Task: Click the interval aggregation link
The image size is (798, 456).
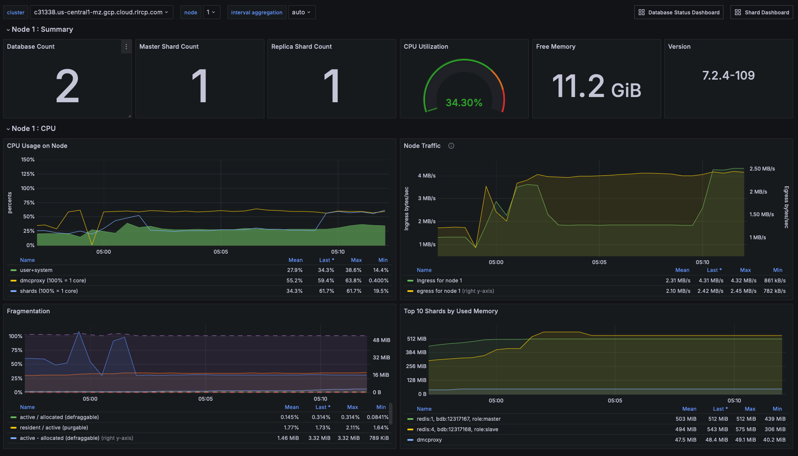Action: pos(257,12)
